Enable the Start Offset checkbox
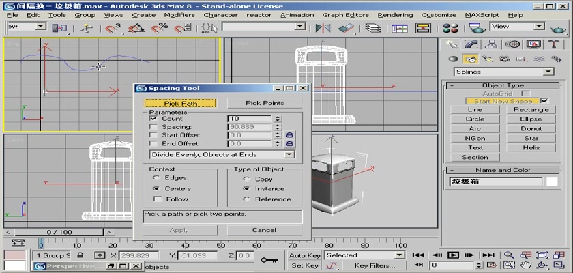The width and height of the screenshot is (573, 273). coord(153,135)
